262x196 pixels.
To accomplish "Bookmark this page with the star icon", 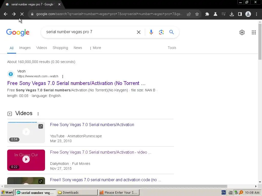I will (x=197, y=14).
